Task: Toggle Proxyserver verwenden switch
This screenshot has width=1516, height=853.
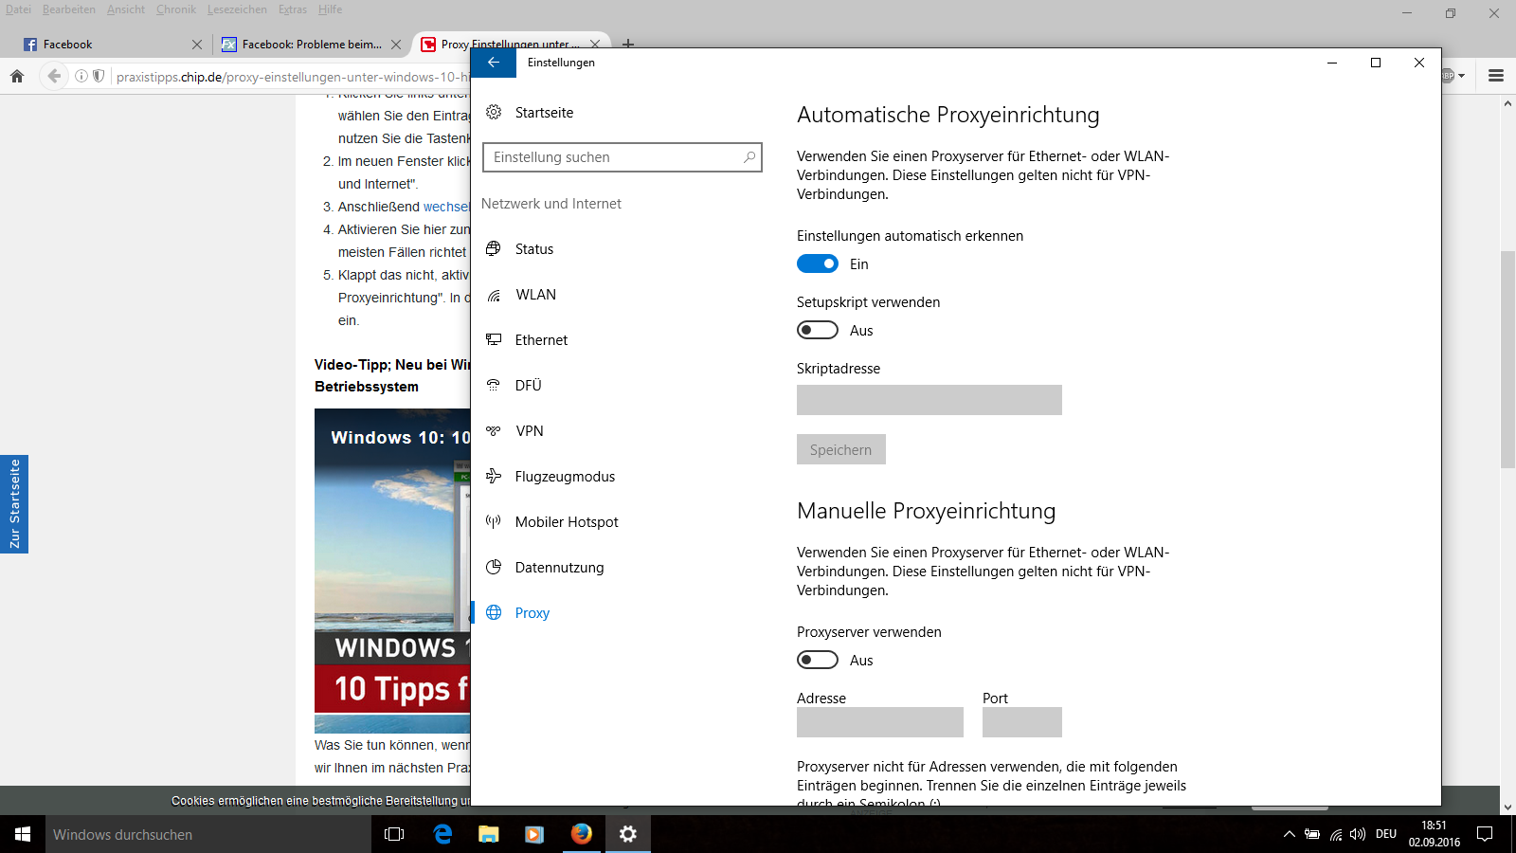Action: point(818,660)
